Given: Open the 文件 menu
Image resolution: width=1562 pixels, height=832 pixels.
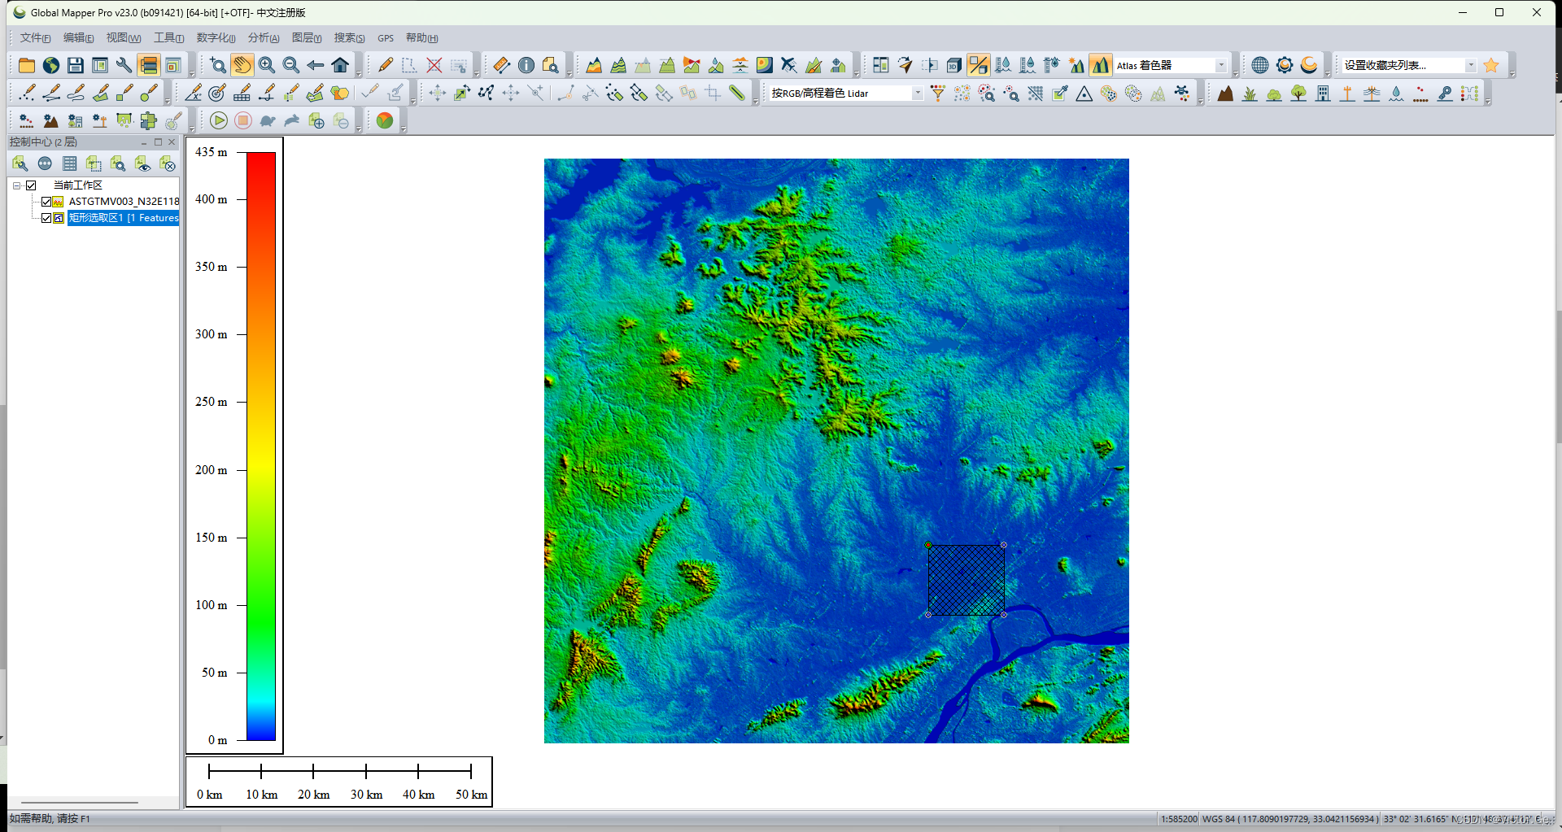Looking at the screenshot, I should pyautogui.click(x=35, y=38).
